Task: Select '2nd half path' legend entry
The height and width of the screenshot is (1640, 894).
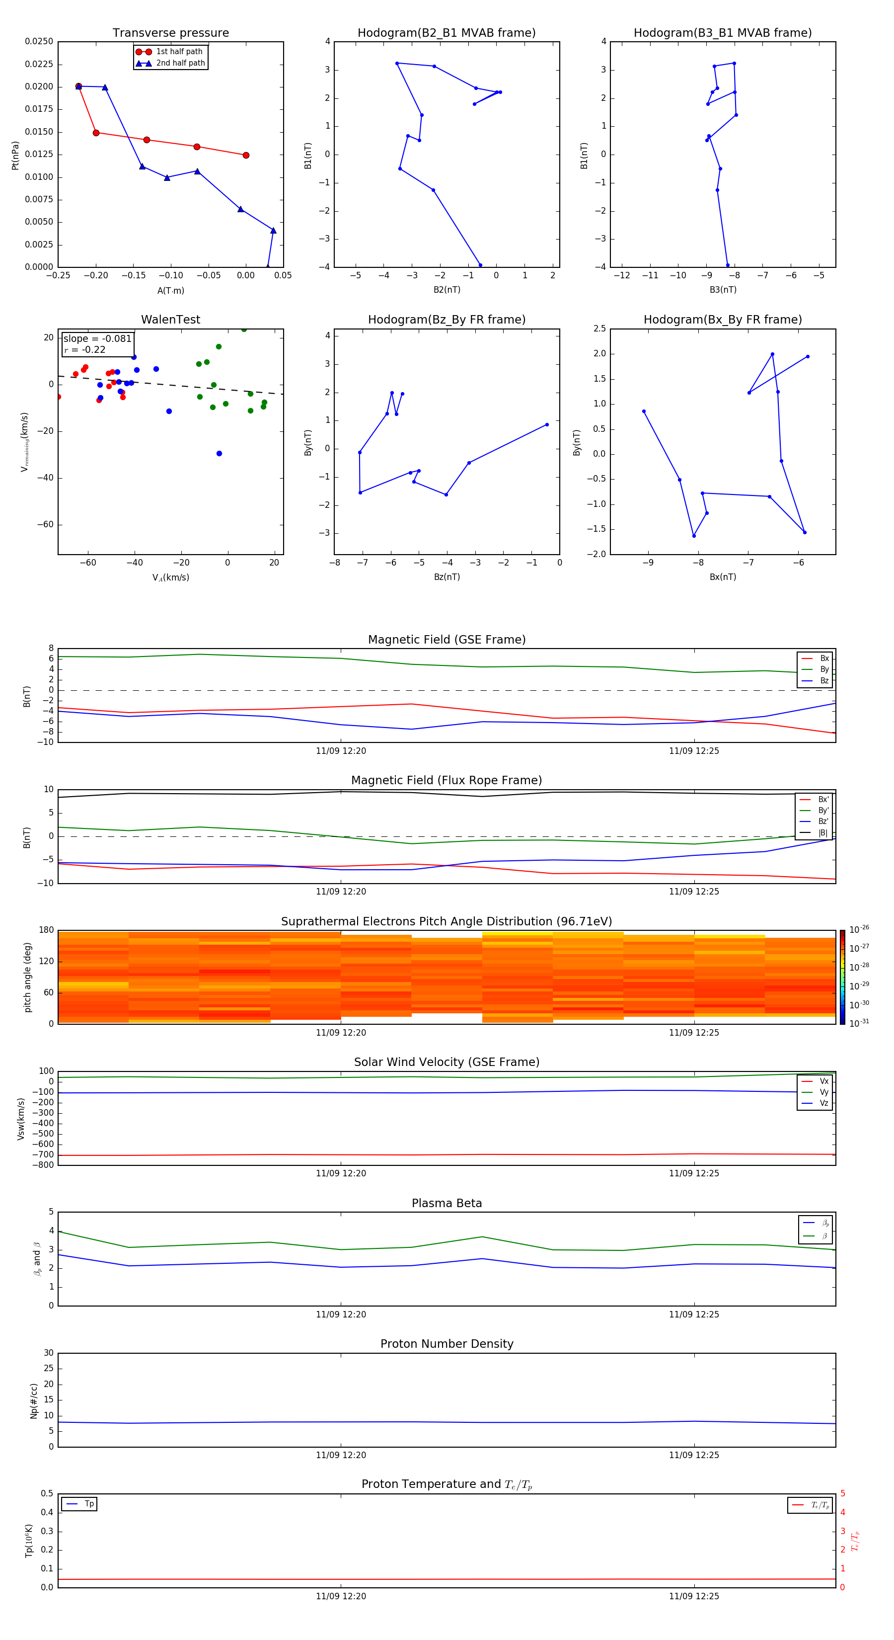Action: click(171, 63)
